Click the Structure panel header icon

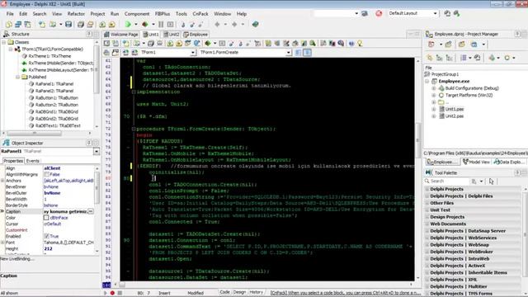click(x=7, y=34)
